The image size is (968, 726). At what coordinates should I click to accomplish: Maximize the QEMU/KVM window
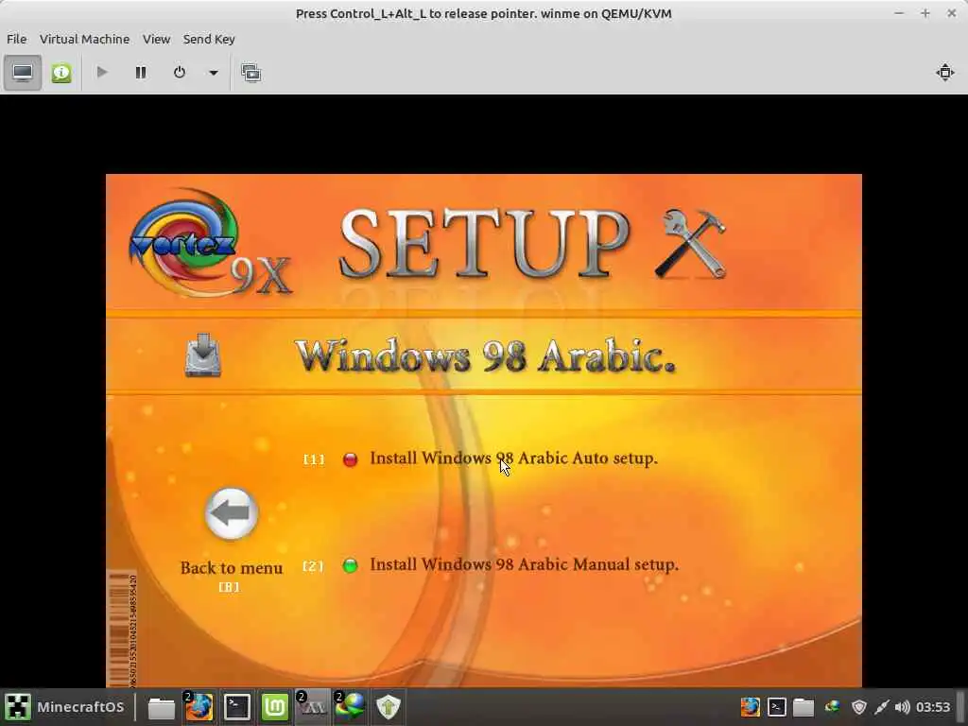tap(925, 13)
